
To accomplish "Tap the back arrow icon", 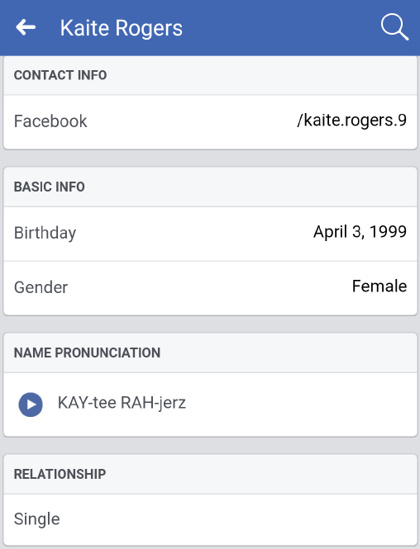I will [26, 27].
